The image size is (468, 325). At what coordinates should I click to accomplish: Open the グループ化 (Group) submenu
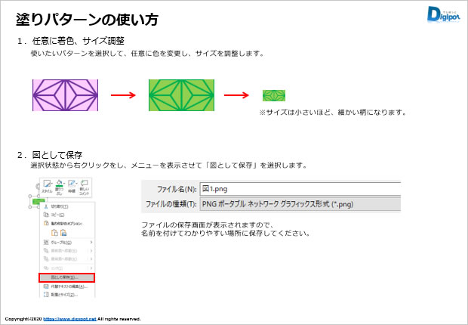point(67,242)
